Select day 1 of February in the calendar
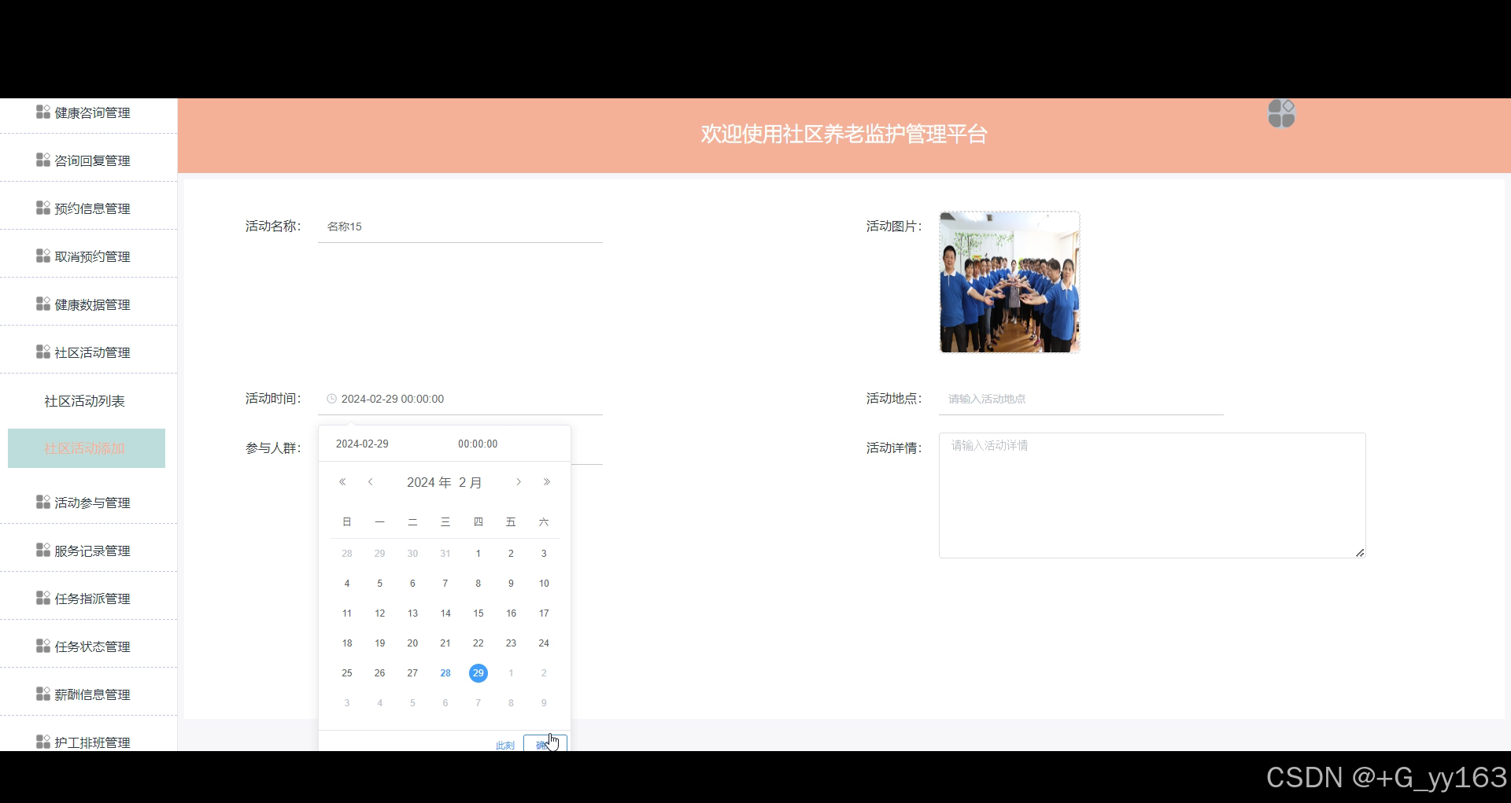Viewport: 1511px width, 803px height. point(478,554)
